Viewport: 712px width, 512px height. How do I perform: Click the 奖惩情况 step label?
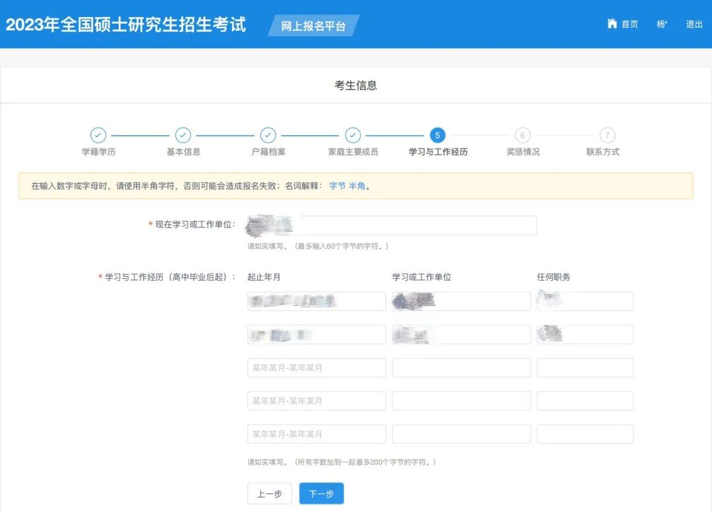click(x=523, y=152)
